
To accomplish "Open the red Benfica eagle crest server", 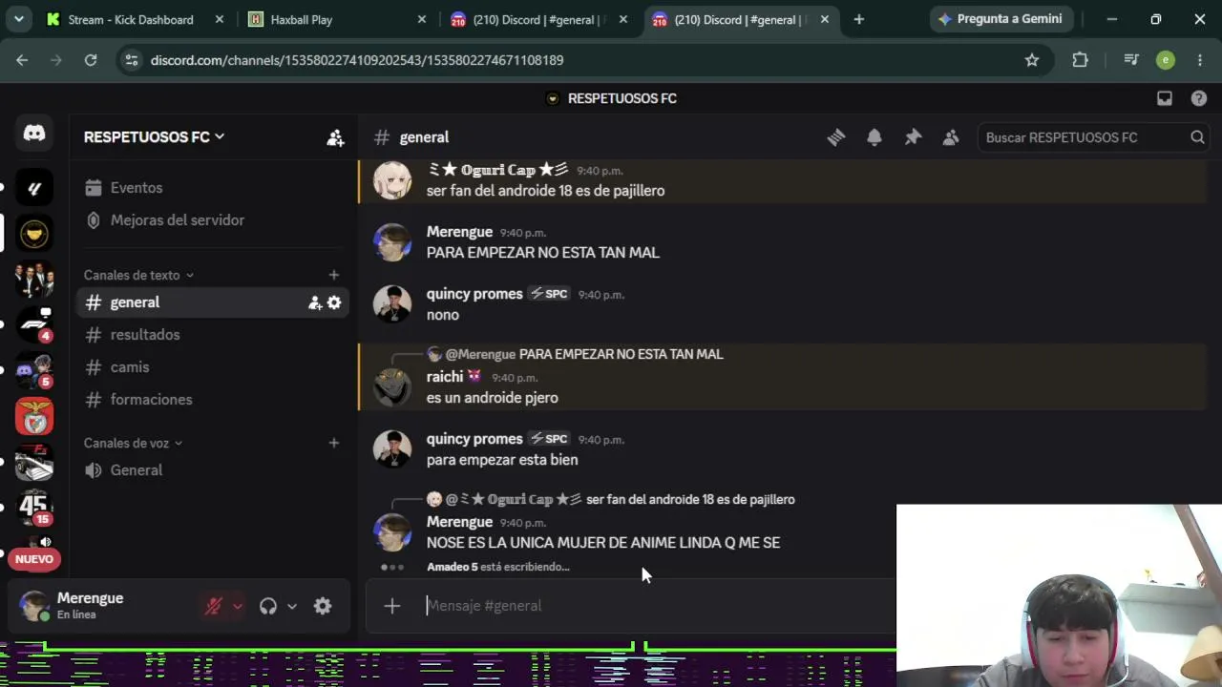I will point(34,416).
